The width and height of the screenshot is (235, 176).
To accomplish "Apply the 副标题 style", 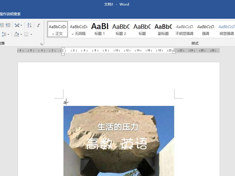I will click(163, 29).
